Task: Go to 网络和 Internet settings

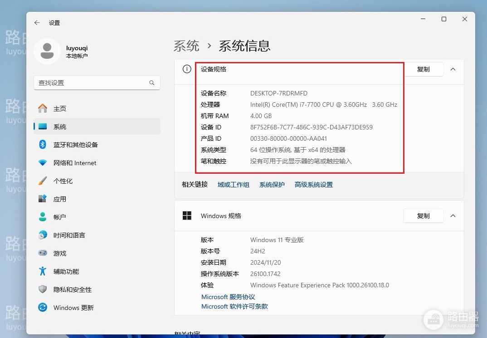Action: coord(97,162)
